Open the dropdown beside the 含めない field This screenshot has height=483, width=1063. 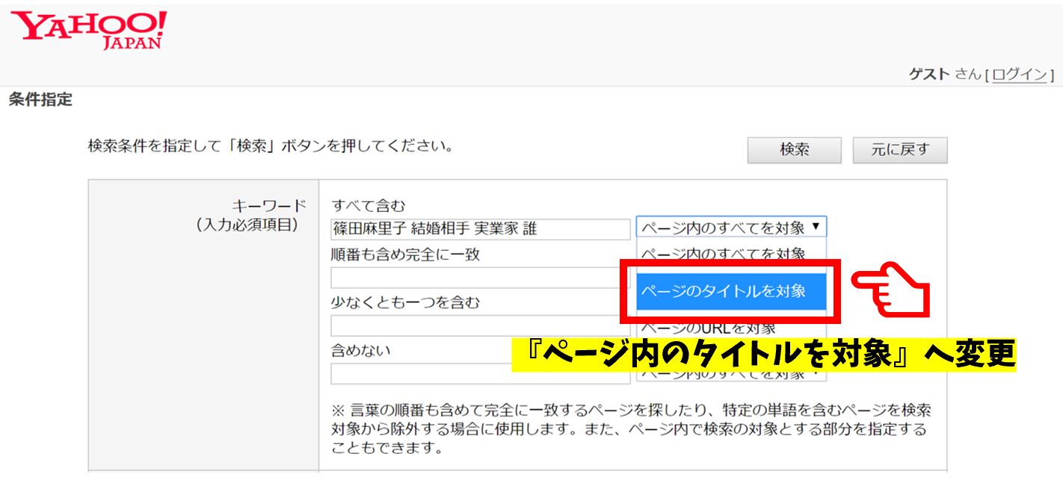point(730,374)
